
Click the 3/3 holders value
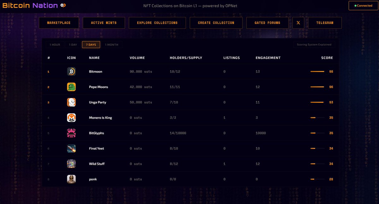coord(173,118)
